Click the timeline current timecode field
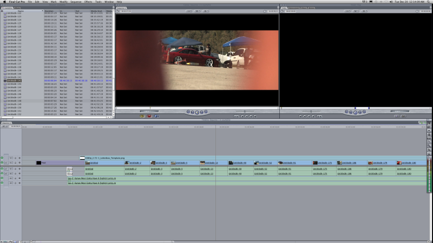 click(x=16, y=126)
